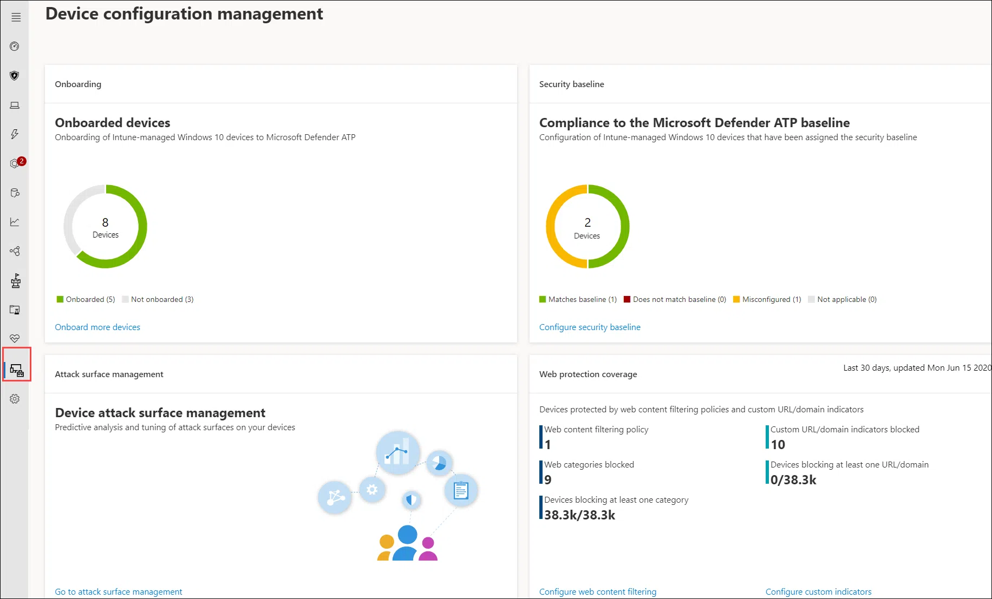Select the Matches baseline legend entry
992x599 pixels.
(577, 299)
